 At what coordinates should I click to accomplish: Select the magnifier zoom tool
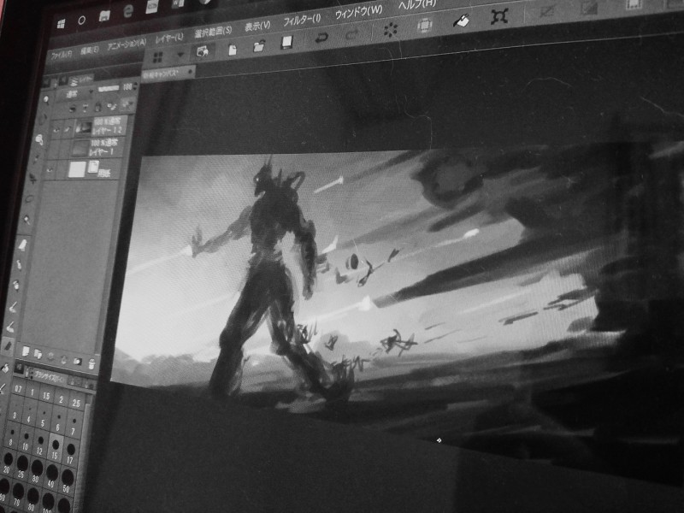click(46, 101)
